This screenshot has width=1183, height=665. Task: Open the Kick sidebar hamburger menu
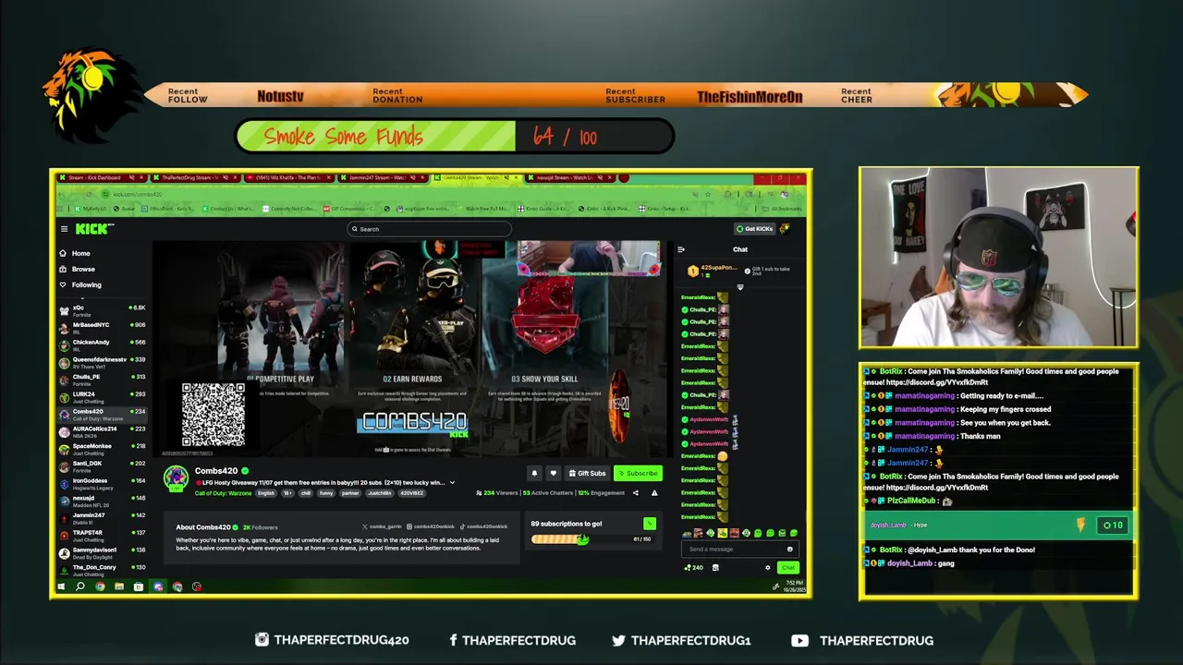64,229
